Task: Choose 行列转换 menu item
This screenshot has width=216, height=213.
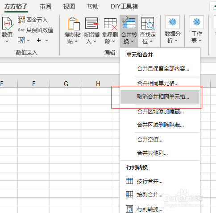Action: click(x=160, y=209)
